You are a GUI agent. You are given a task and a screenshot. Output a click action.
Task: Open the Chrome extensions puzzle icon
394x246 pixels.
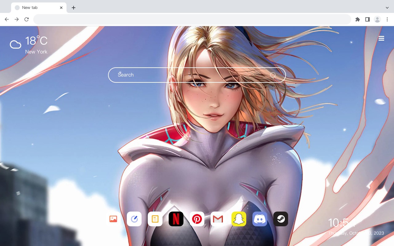point(357,19)
